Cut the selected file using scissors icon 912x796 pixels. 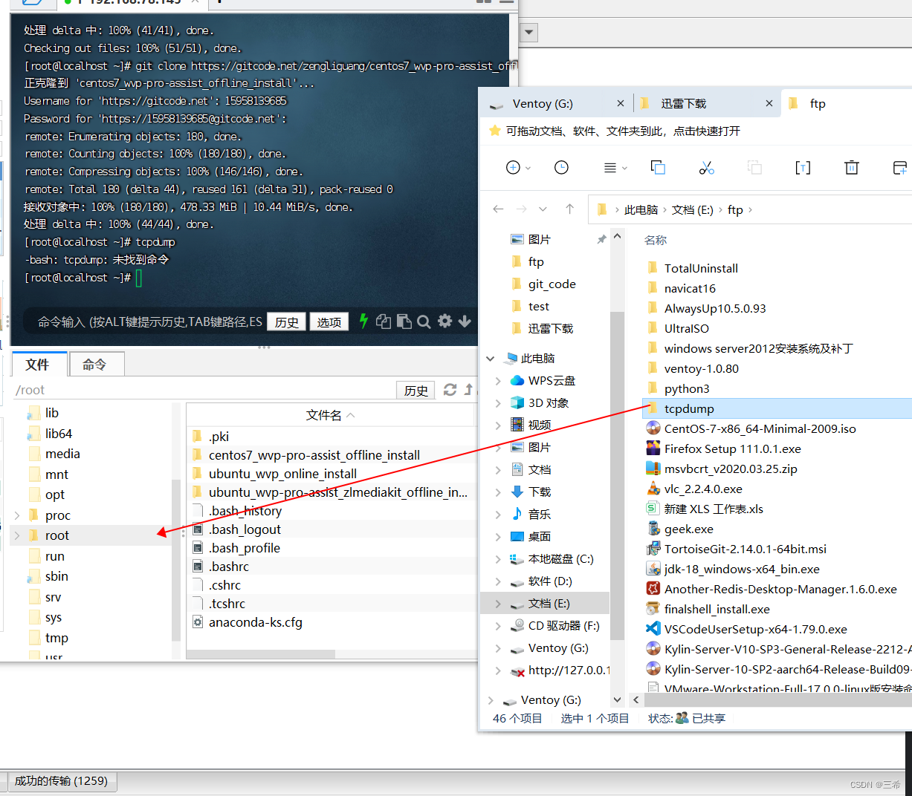[x=706, y=168]
